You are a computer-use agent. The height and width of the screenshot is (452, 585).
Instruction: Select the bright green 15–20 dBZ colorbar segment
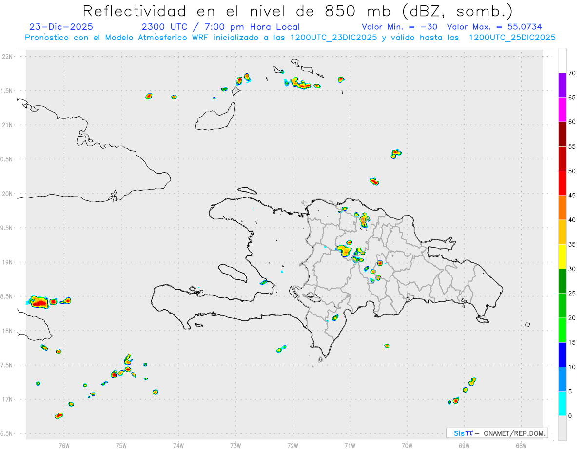tap(562, 330)
